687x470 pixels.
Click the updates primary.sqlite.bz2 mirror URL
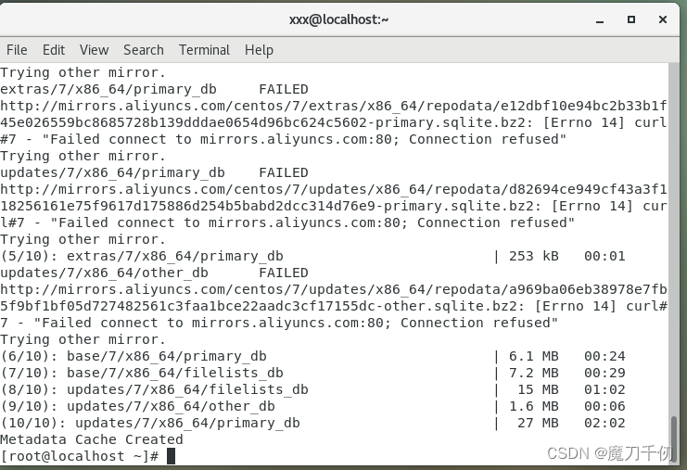point(334,197)
